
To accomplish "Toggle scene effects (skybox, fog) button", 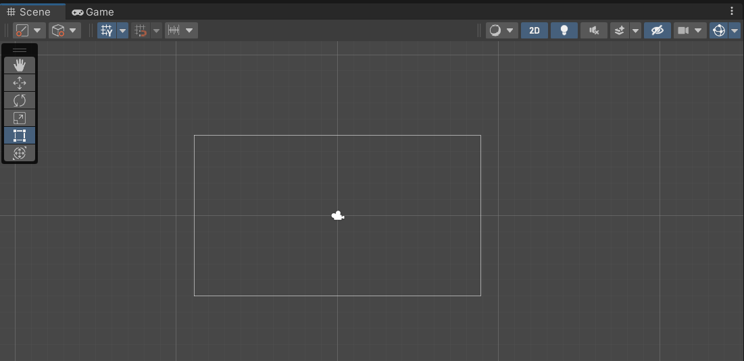I will tap(619, 30).
